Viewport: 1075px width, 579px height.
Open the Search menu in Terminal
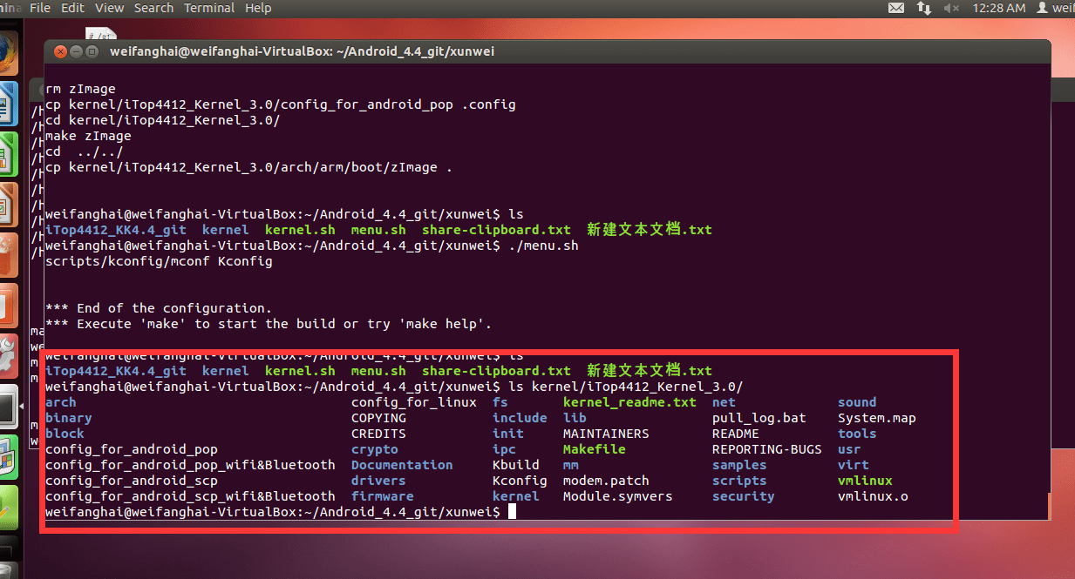[153, 8]
